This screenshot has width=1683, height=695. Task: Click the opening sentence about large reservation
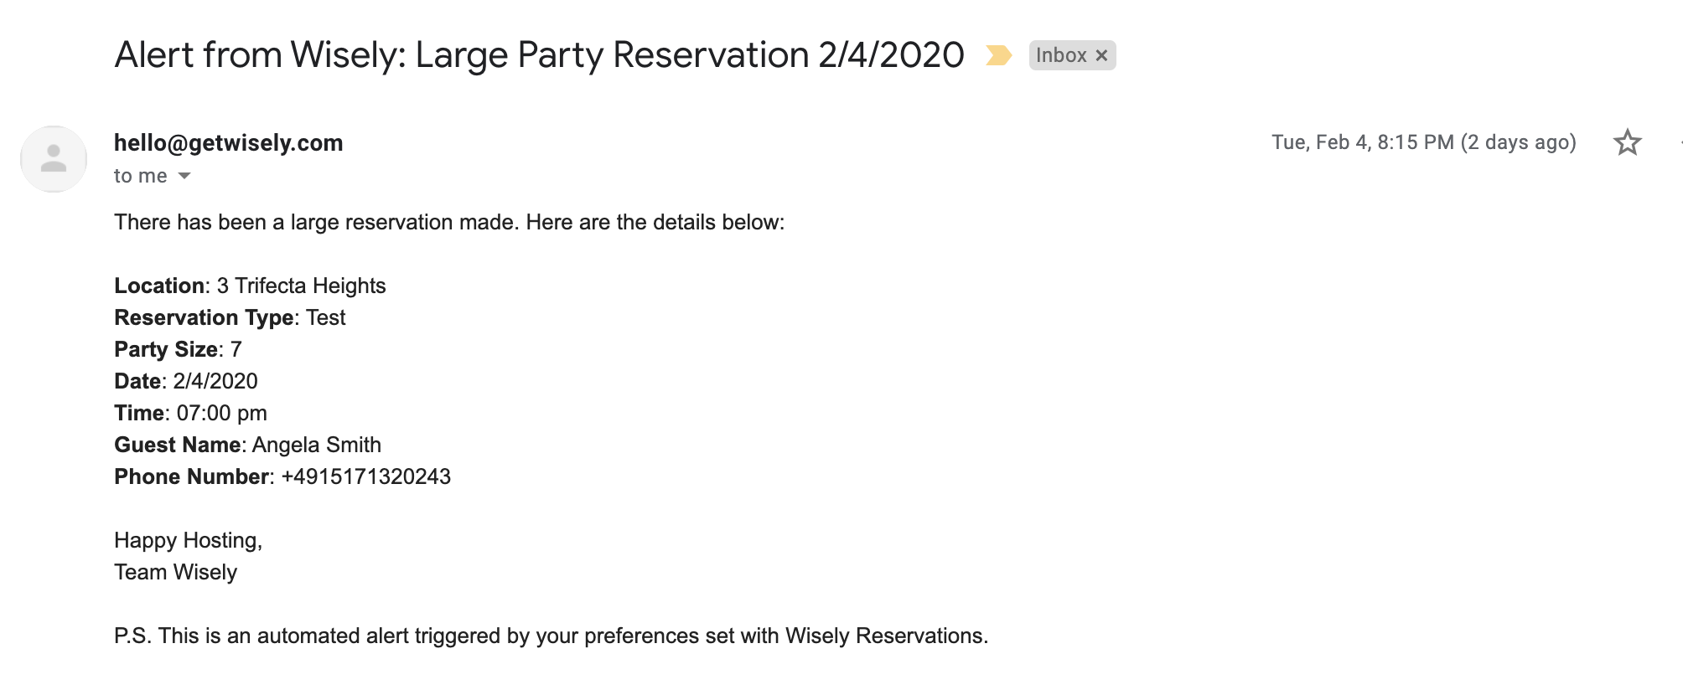[449, 222]
